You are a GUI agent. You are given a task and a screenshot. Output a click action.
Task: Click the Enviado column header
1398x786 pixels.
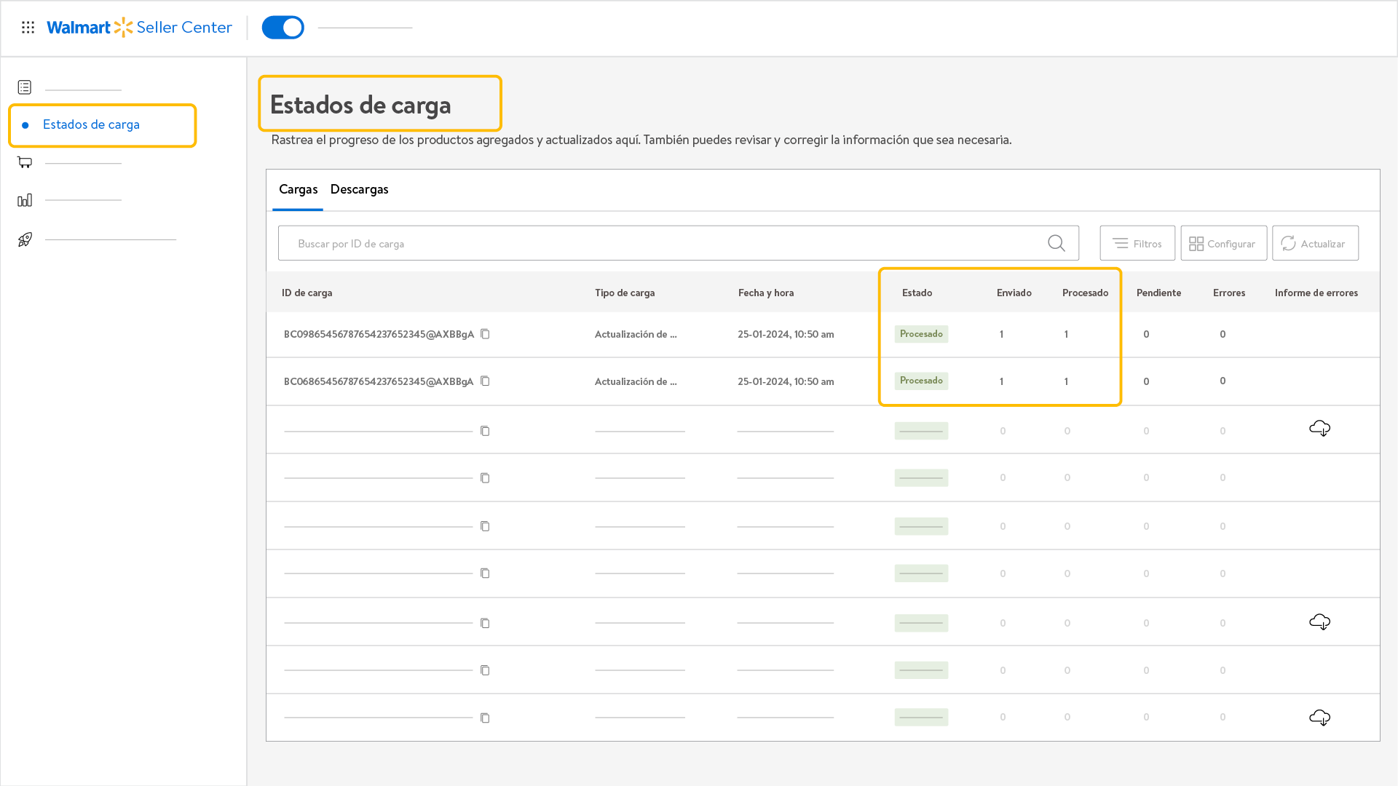[1014, 293]
